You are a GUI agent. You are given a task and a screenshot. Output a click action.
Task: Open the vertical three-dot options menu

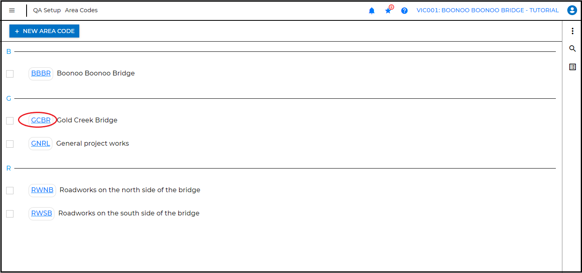(572, 31)
